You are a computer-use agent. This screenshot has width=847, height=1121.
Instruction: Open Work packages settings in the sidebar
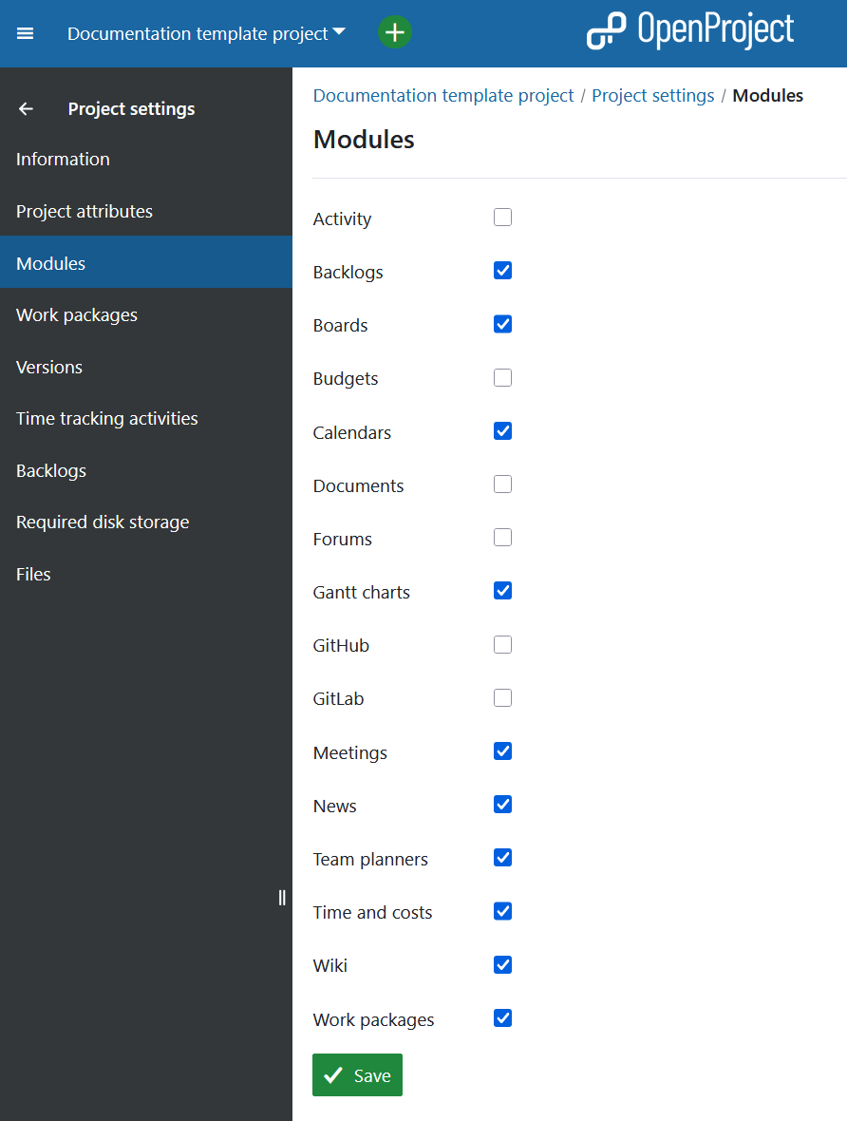click(146, 315)
